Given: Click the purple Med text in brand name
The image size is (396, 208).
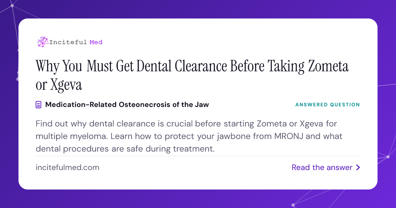Looking at the screenshot, I should point(96,42).
